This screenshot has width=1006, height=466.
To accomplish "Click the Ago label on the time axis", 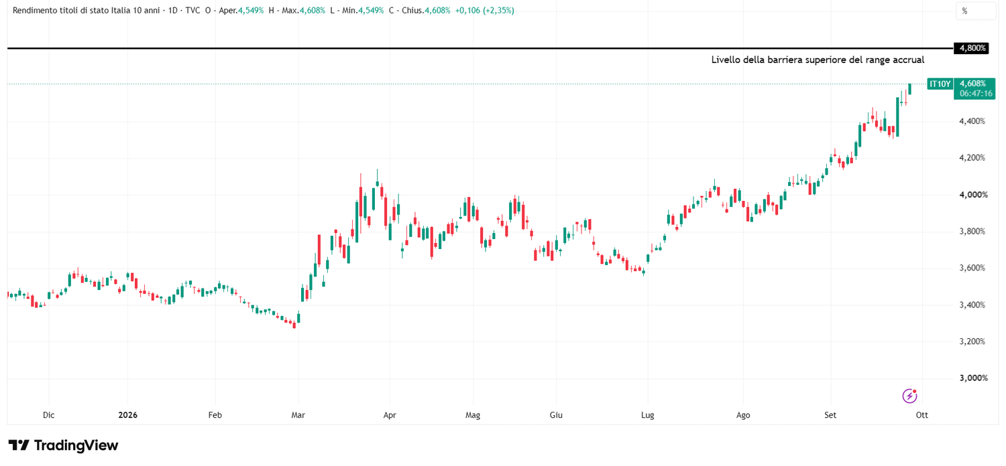I will [743, 415].
